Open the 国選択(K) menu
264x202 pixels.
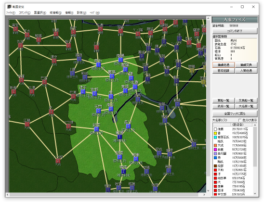pos(40,13)
